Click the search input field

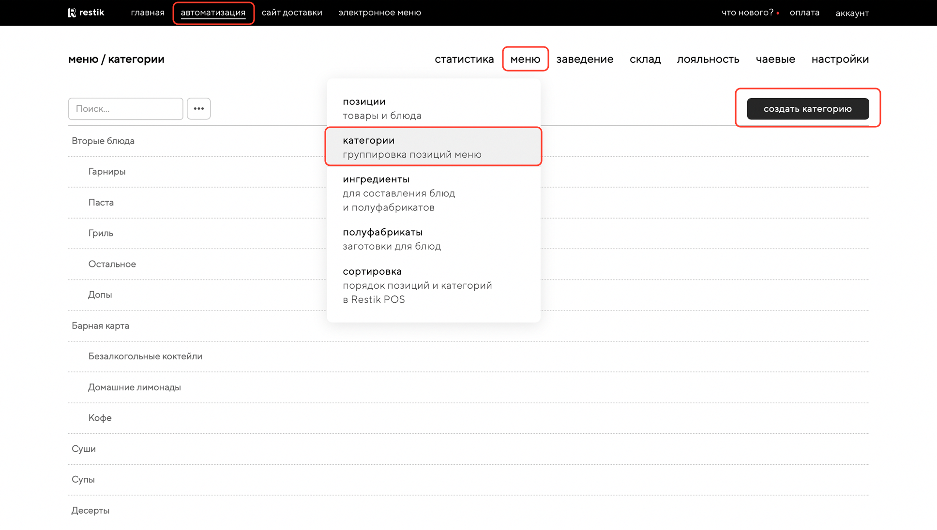click(x=125, y=108)
